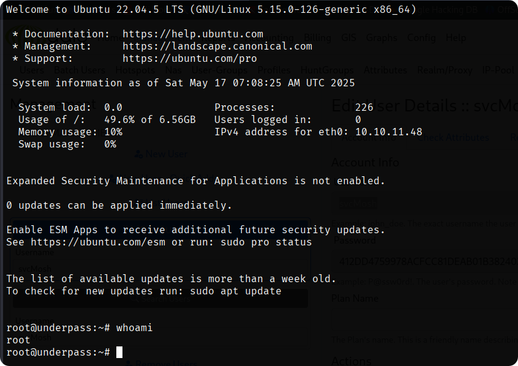Click New User in background page sidebar
Viewport: 518px width, 366px height.
(162, 154)
